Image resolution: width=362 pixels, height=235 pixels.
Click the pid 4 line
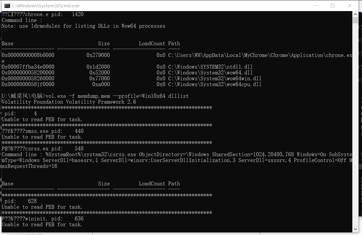coord(21,114)
